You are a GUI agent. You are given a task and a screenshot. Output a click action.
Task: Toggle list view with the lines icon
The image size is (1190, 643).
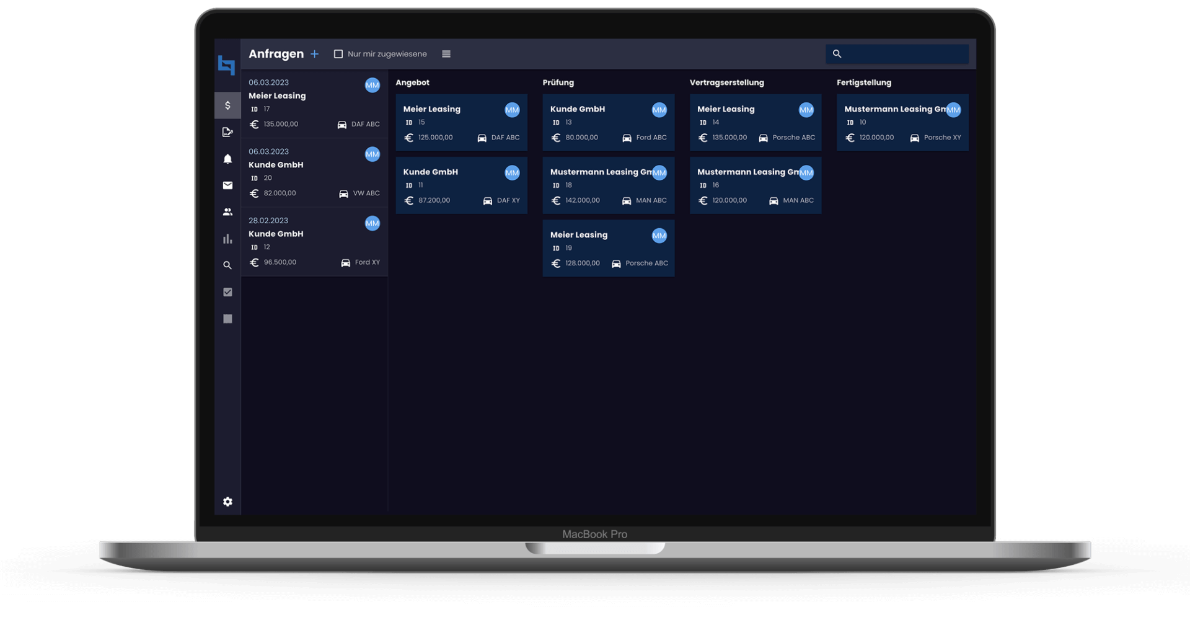(x=446, y=54)
